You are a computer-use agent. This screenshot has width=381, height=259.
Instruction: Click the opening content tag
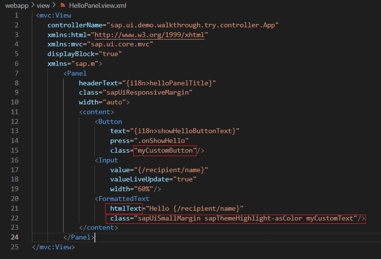[x=96, y=112]
